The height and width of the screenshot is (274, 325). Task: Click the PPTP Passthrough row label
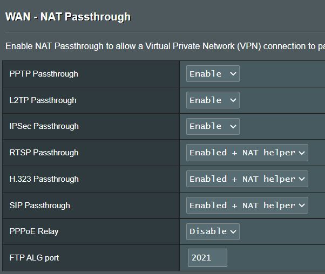(44, 74)
